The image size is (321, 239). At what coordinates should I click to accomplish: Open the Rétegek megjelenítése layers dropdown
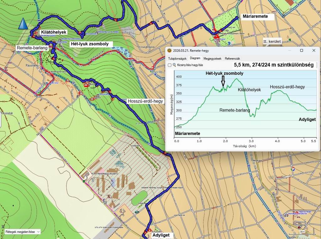(23, 232)
